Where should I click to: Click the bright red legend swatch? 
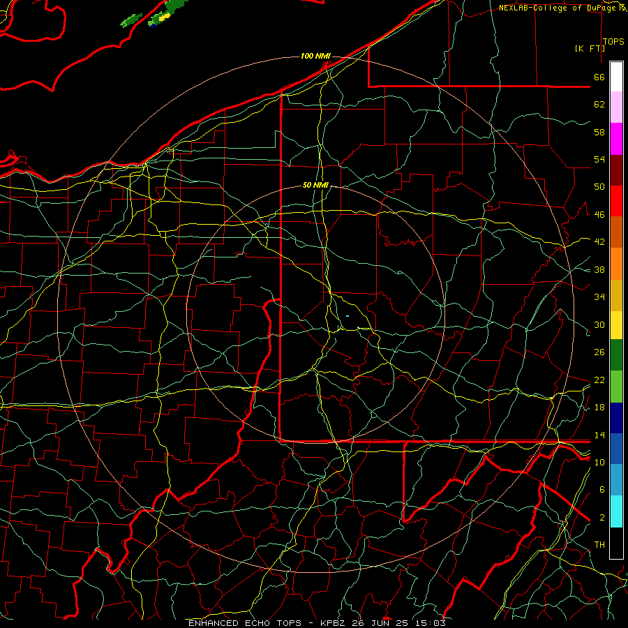616,201
